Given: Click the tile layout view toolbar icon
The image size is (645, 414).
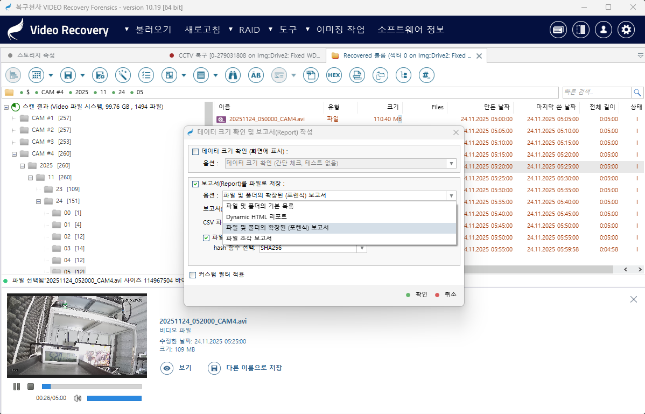Looking at the screenshot, I should 169,75.
